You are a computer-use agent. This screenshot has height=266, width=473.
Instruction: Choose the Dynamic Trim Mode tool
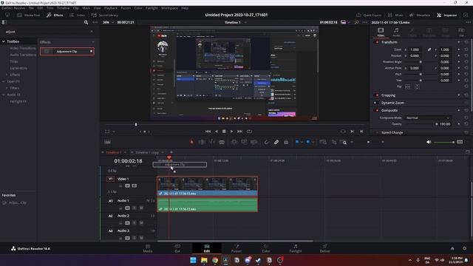click(212, 142)
